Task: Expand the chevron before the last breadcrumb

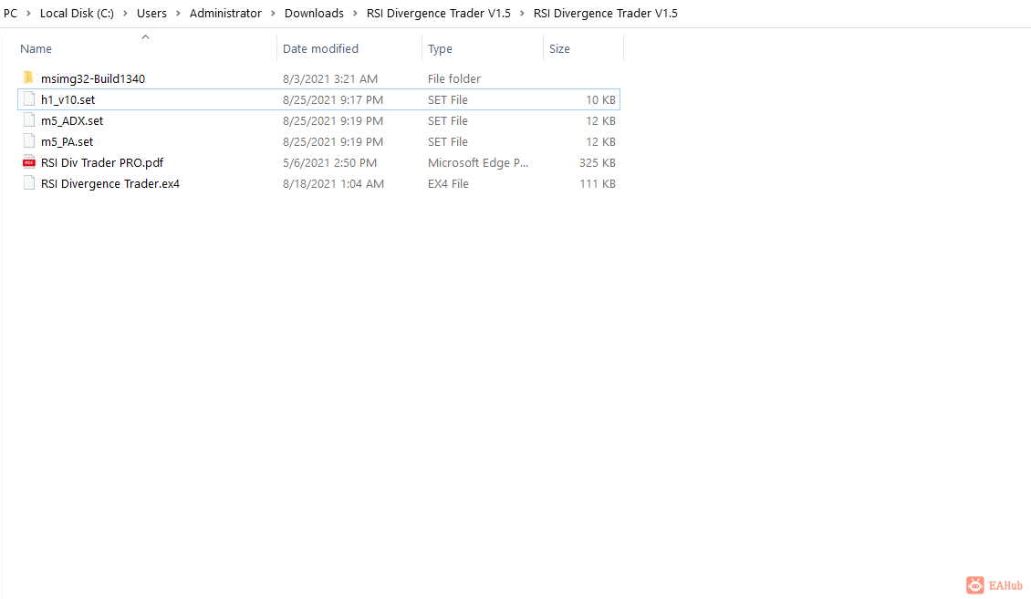Action: pyautogui.click(x=522, y=13)
